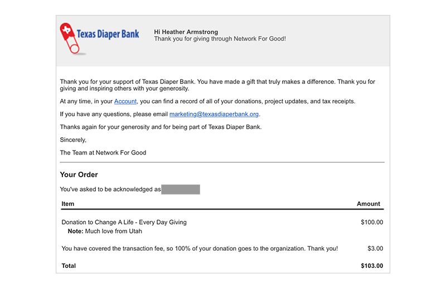Image resolution: width=446 pixels, height=289 pixels.
Task: Click the 'Amount' column header
Action: tap(369, 203)
